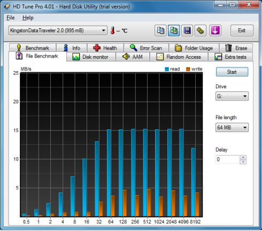This screenshot has height=231, width=262.
Task: Open the Help menu
Action: [28, 18]
